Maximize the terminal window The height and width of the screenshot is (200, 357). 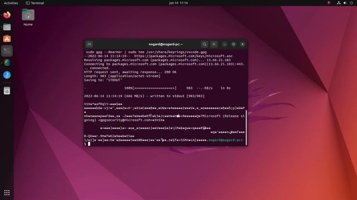233,44
